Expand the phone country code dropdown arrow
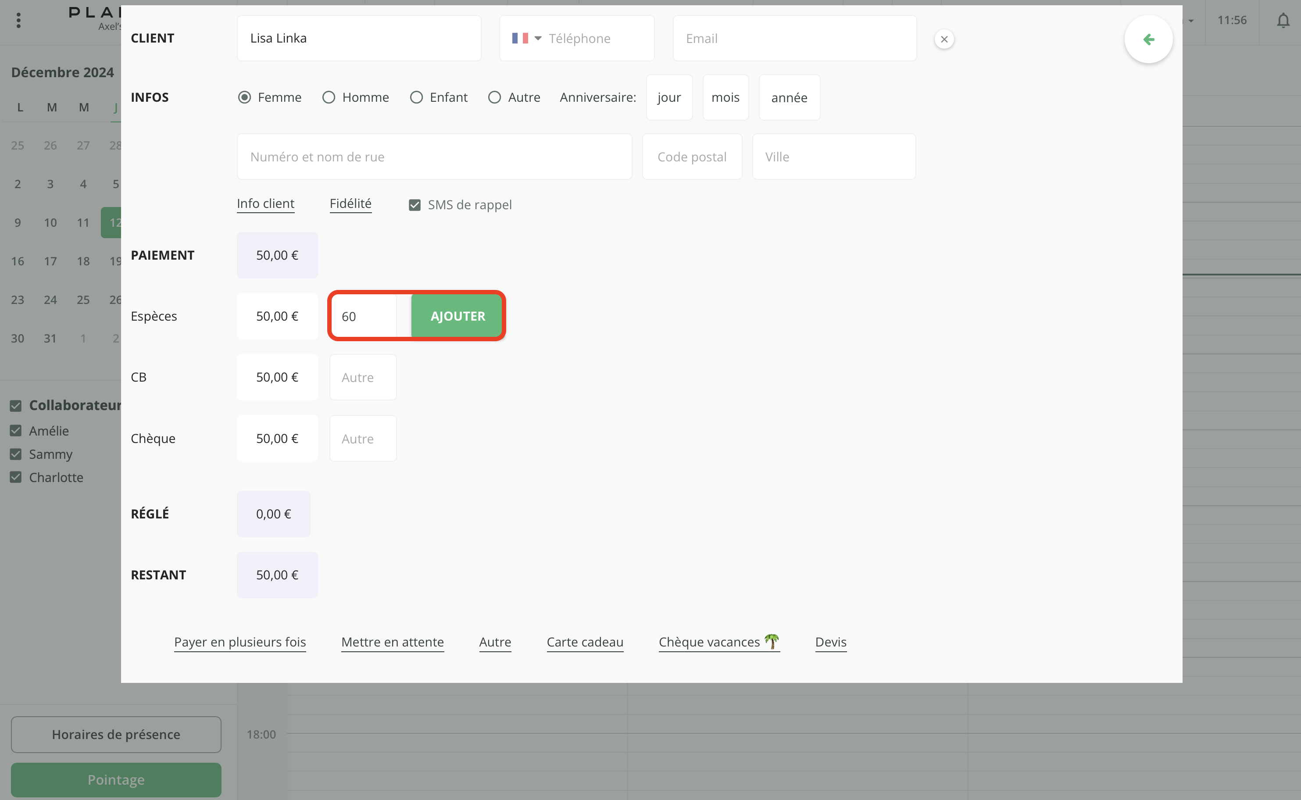Screen dimensions: 1301x800 538,38
